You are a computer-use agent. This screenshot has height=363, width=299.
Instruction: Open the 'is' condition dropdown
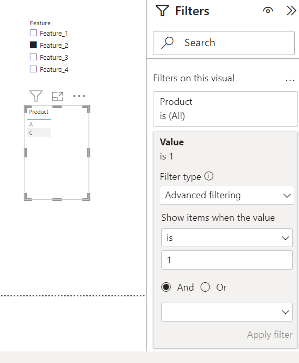[227, 238]
